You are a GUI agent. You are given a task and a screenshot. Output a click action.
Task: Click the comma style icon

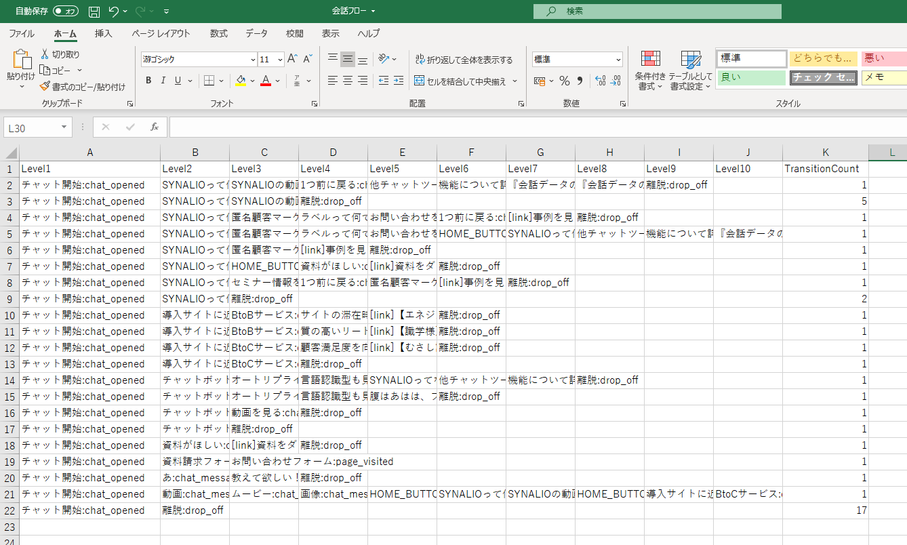(x=580, y=81)
